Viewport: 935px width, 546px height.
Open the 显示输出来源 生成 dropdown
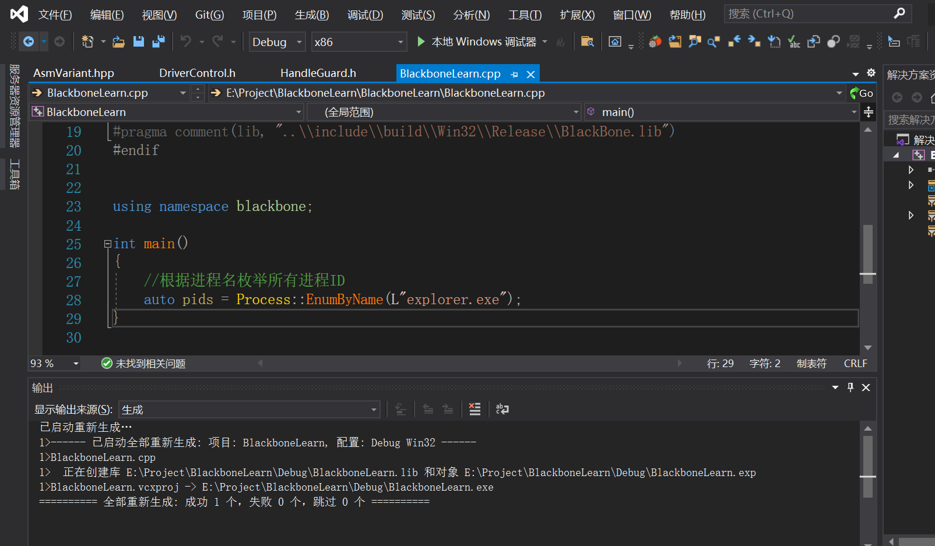pyautogui.click(x=249, y=410)
